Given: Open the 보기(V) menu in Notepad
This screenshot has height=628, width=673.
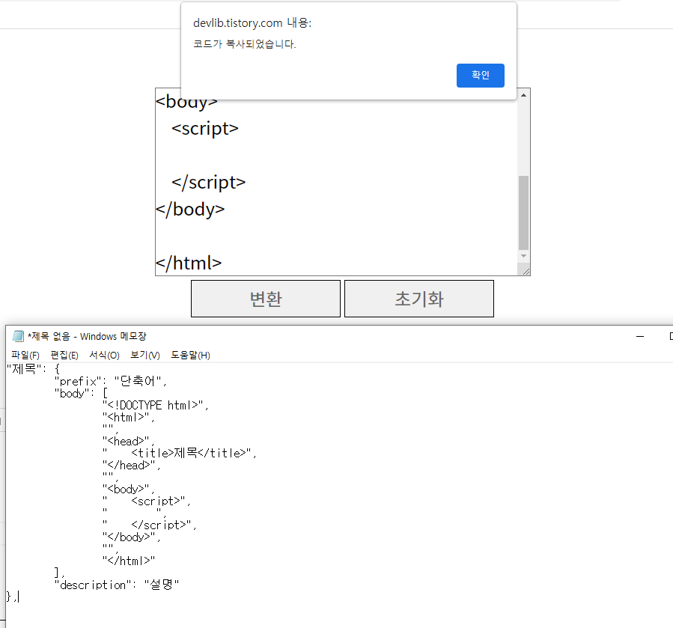Looking at the screenshot, I should 145,355.
